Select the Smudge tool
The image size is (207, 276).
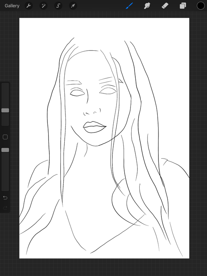(x=147, y=6)
